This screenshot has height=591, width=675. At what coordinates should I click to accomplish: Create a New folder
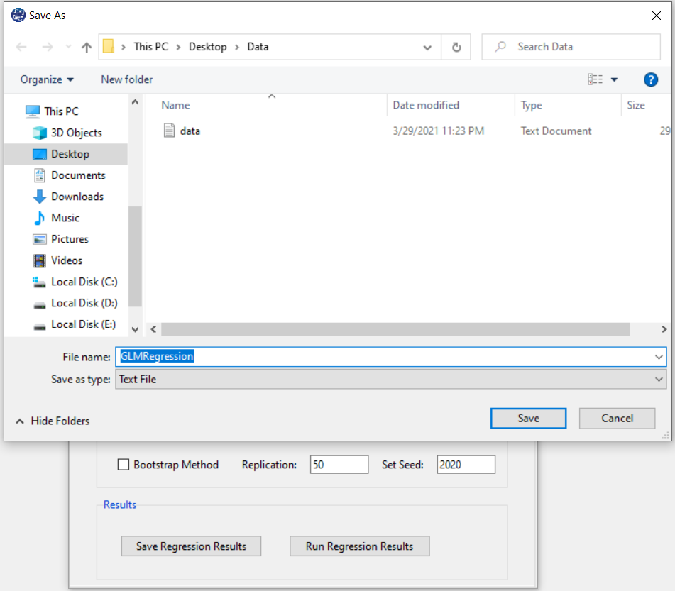click(x=126, y=79)
